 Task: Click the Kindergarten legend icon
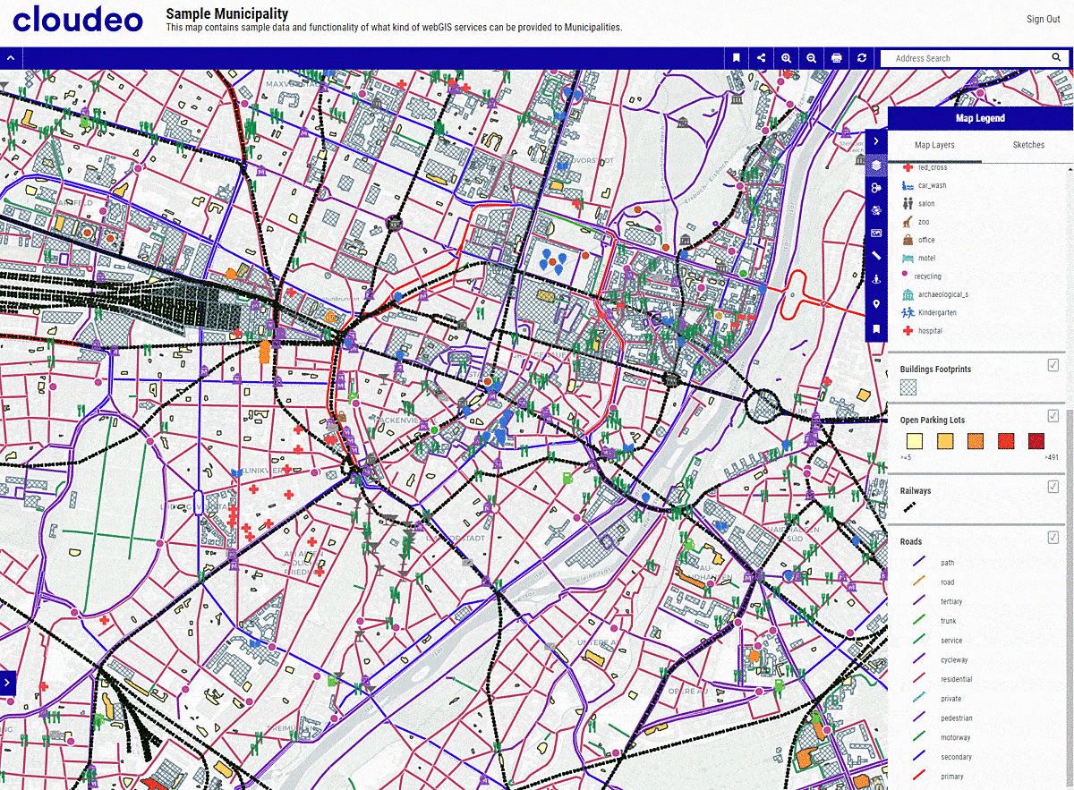pos(908,312)
